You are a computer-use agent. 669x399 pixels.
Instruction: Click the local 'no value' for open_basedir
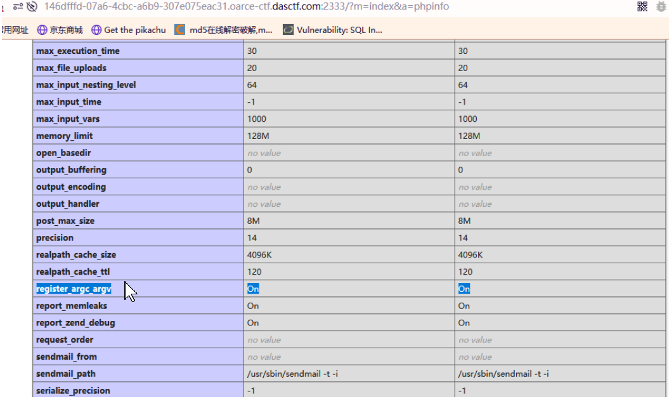click(x=264, y=153)
